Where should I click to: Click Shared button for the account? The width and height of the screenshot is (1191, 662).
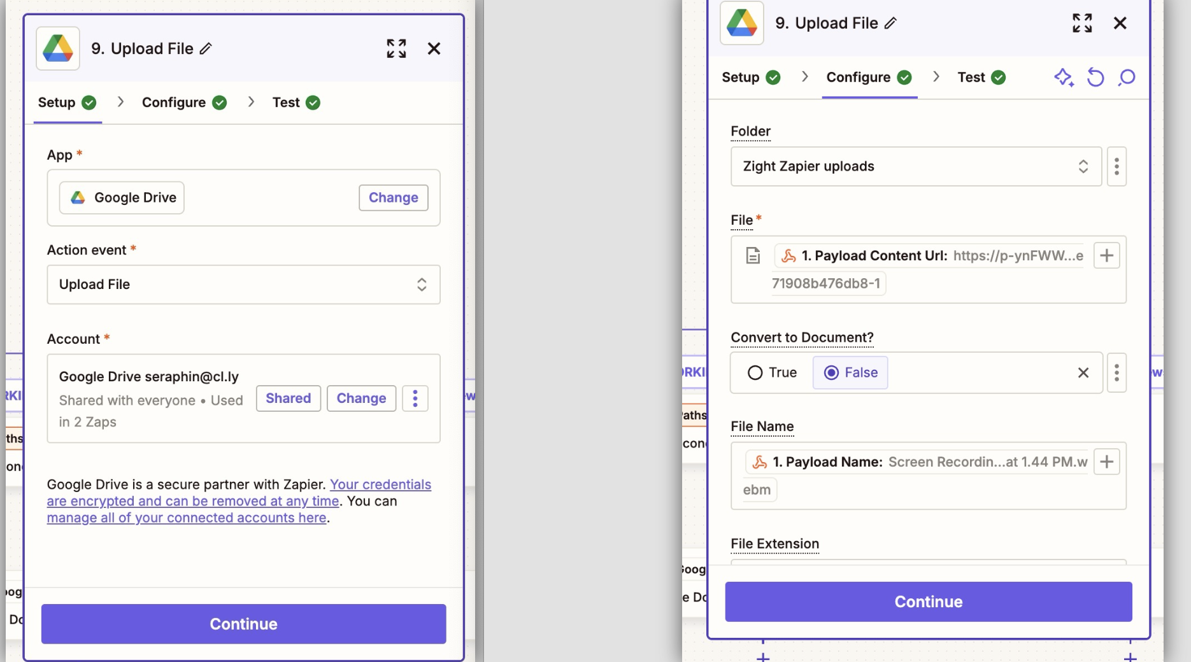(289, 398)
